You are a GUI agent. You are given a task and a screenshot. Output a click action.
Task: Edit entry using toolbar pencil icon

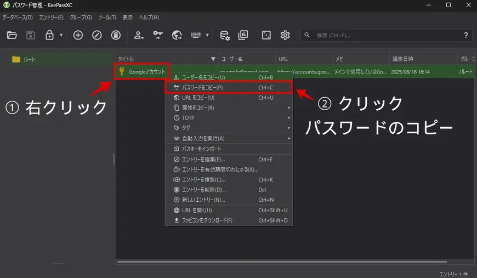(96, 35)
